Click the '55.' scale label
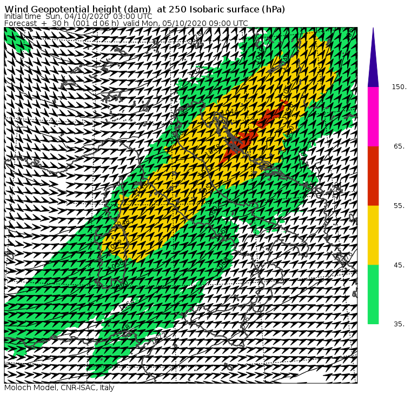The width and height of the screenshot is (411, 395). pyautogui.click(x=399, y=206)
